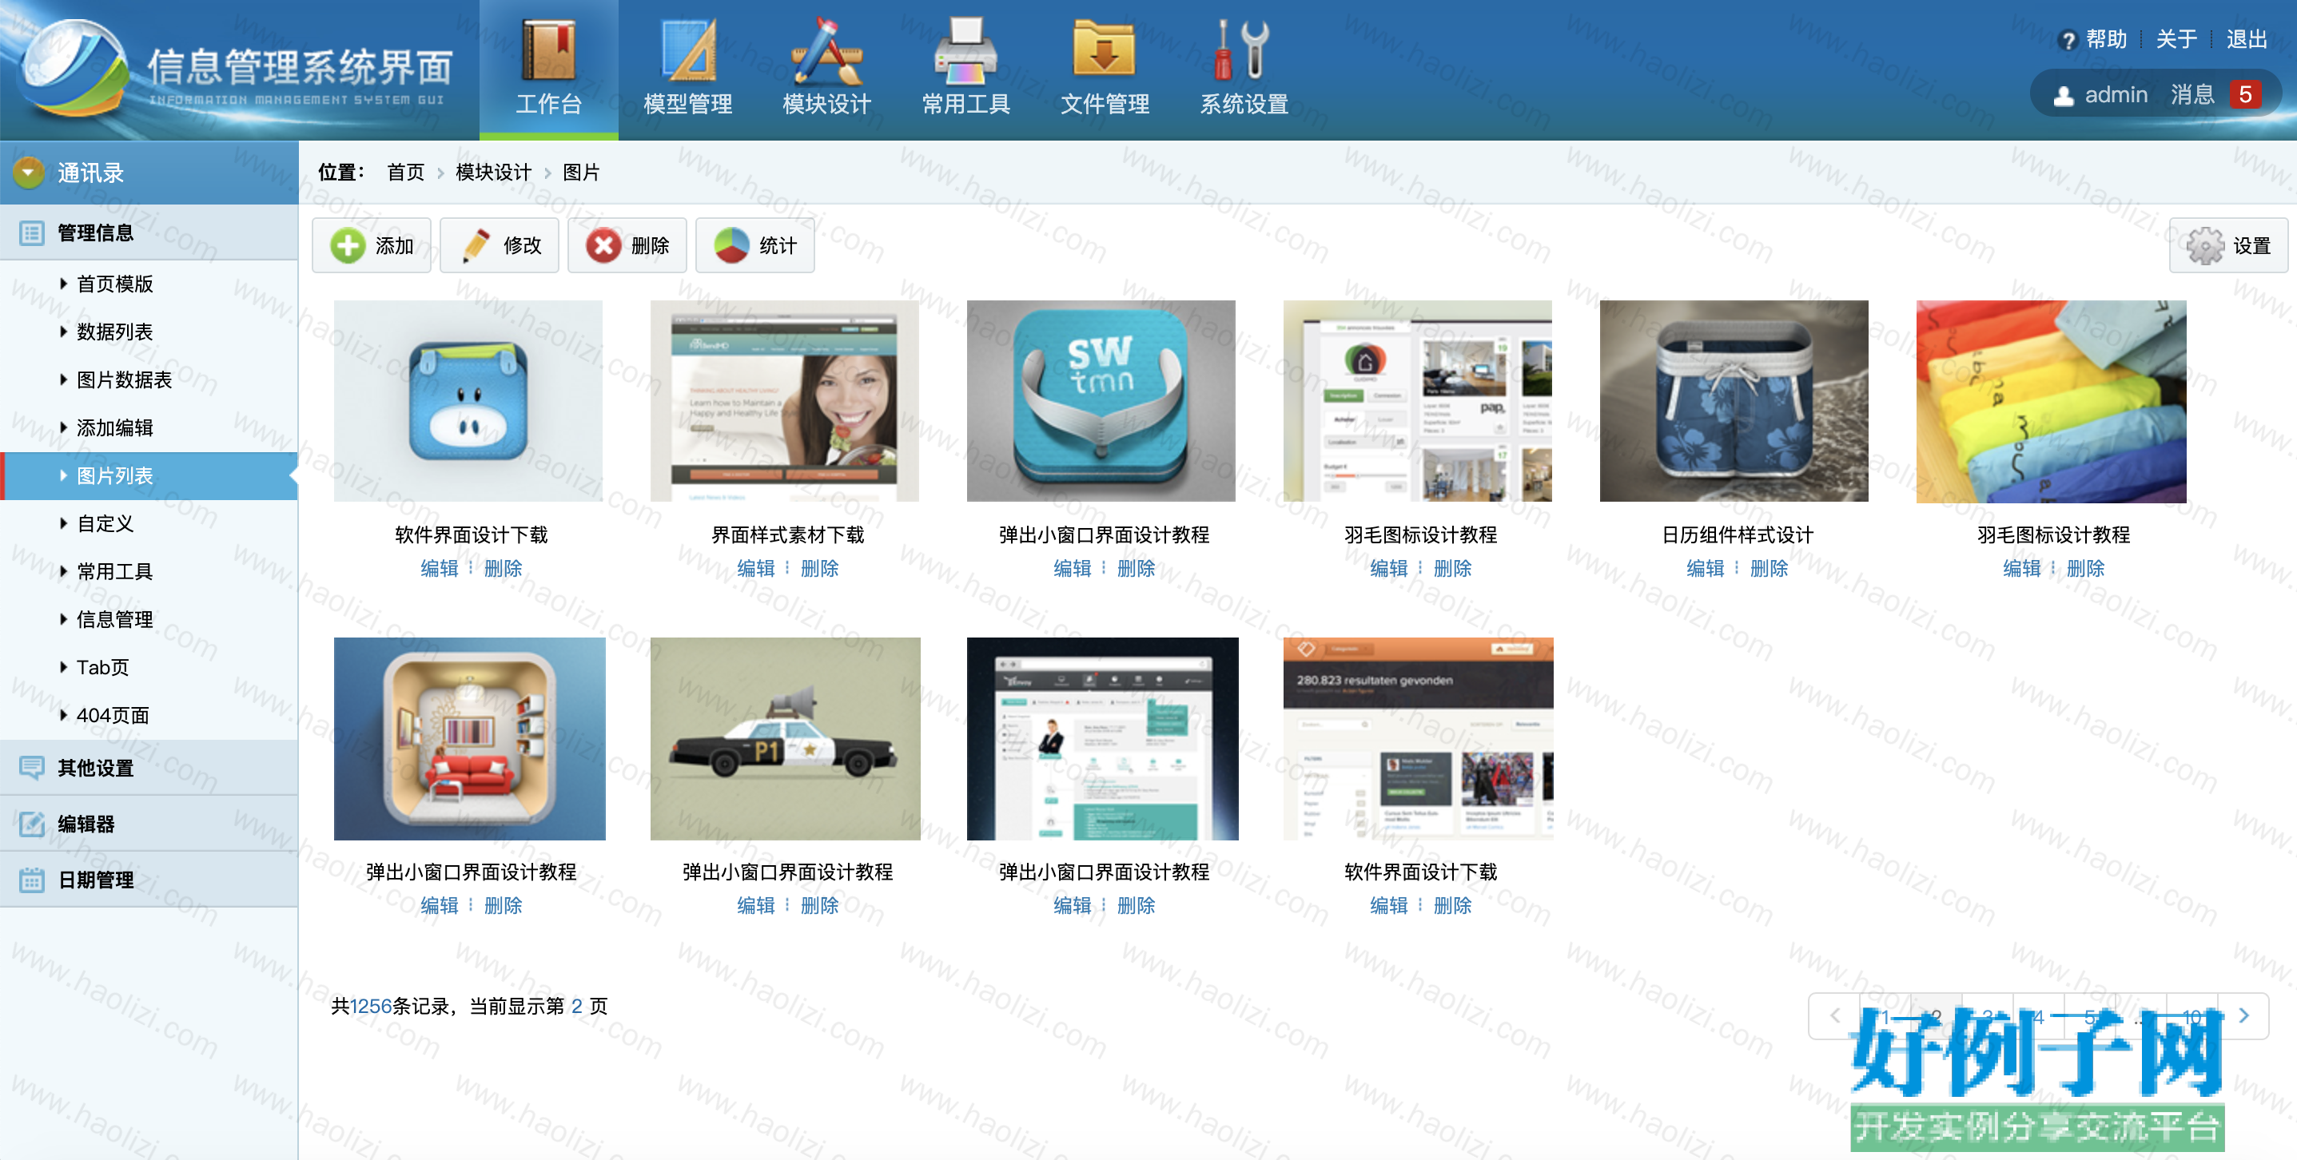The height and width of the screenshot is (1160, 2297).
Task: Expand 其他设置 menu group
Action: pos(149,768)
